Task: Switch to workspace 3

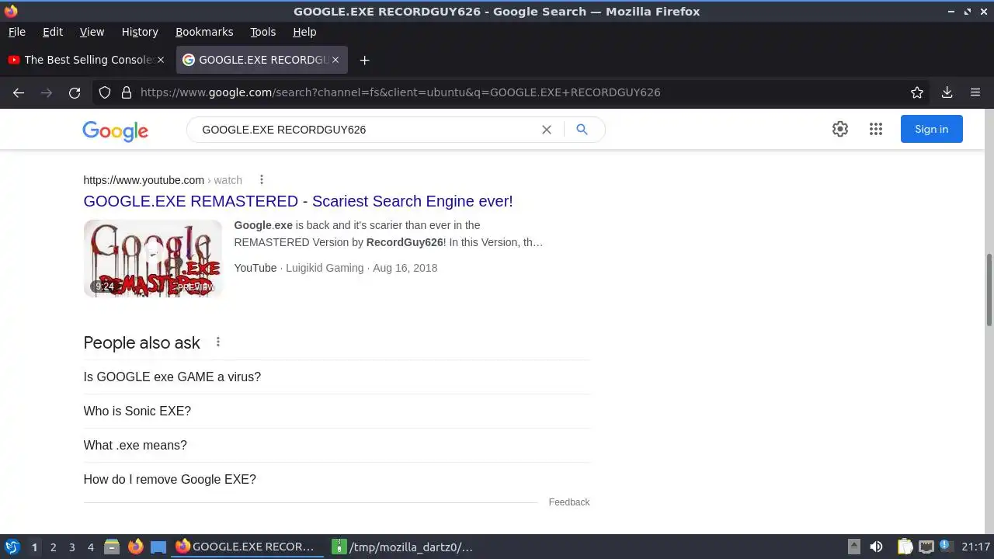Action: click(71, 547)
